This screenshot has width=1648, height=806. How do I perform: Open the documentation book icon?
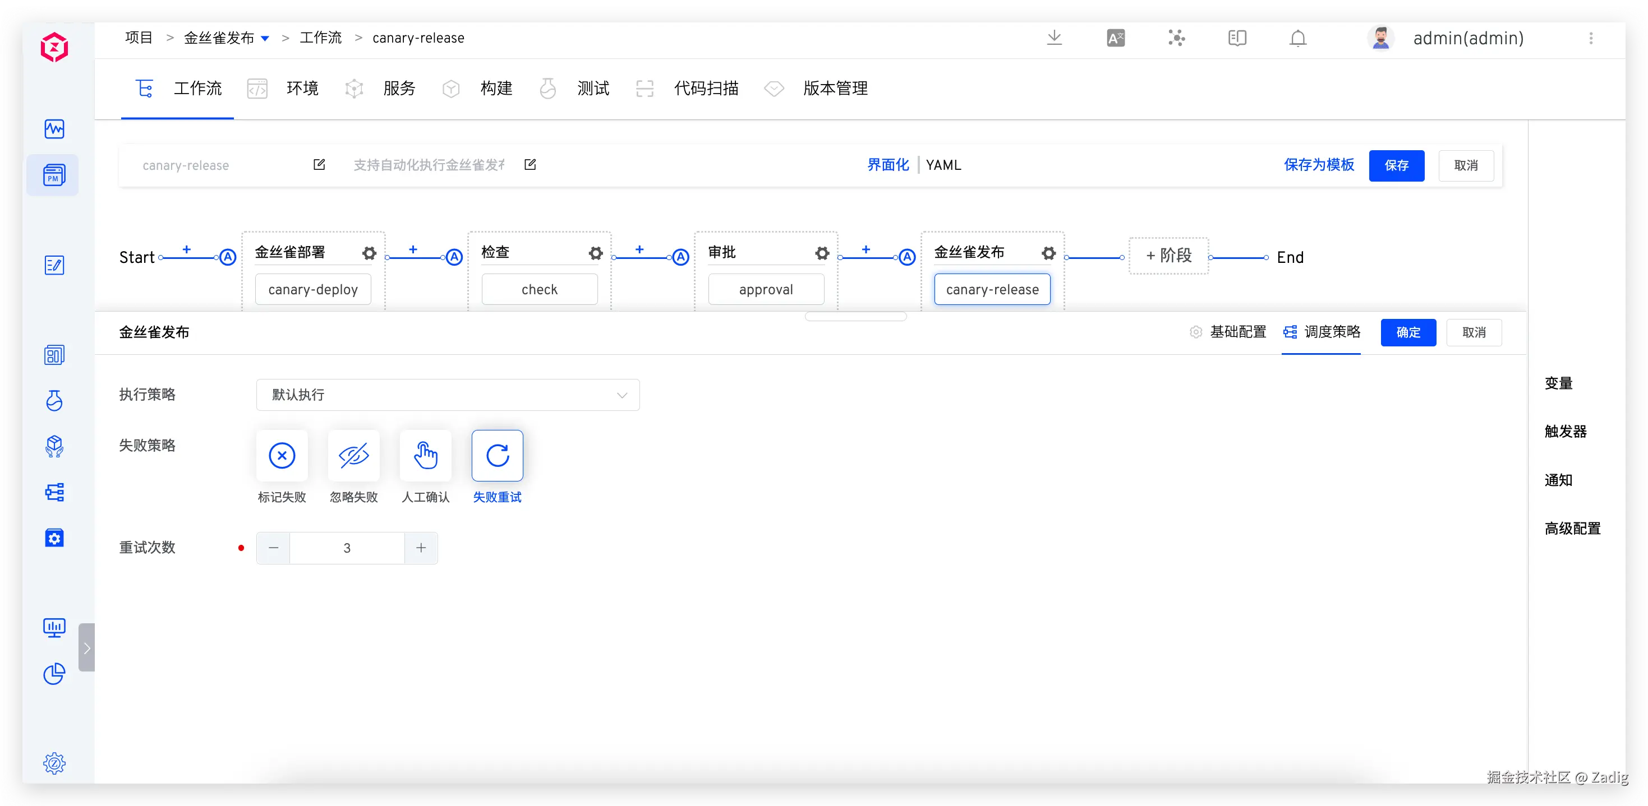click(1237, 38)
